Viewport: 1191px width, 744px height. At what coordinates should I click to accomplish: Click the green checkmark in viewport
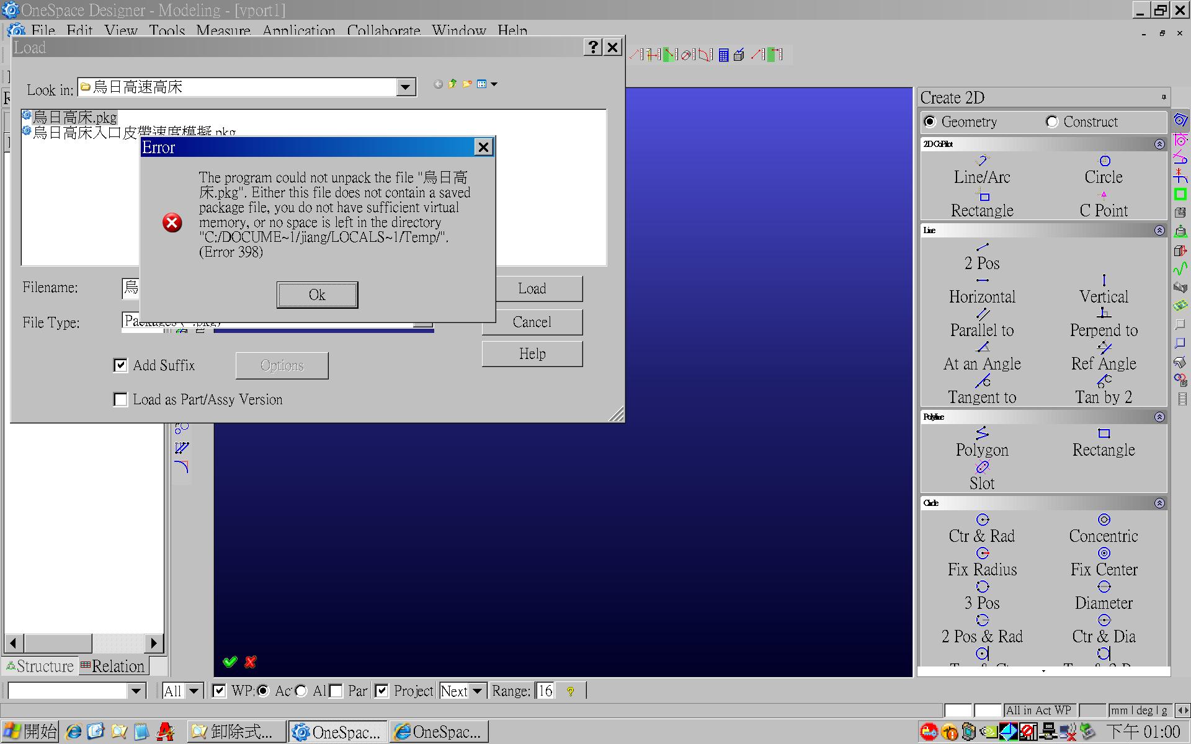(230, 662)
